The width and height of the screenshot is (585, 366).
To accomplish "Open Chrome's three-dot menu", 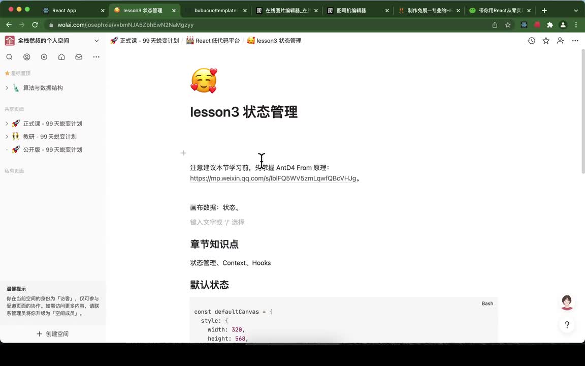I will [576, 25].
